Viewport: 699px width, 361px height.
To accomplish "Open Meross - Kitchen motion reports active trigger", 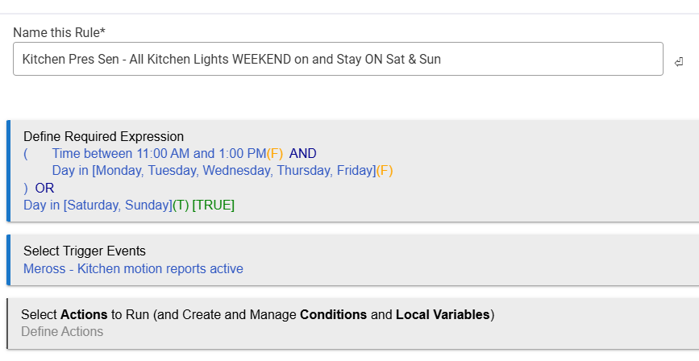I will (133, 268).
